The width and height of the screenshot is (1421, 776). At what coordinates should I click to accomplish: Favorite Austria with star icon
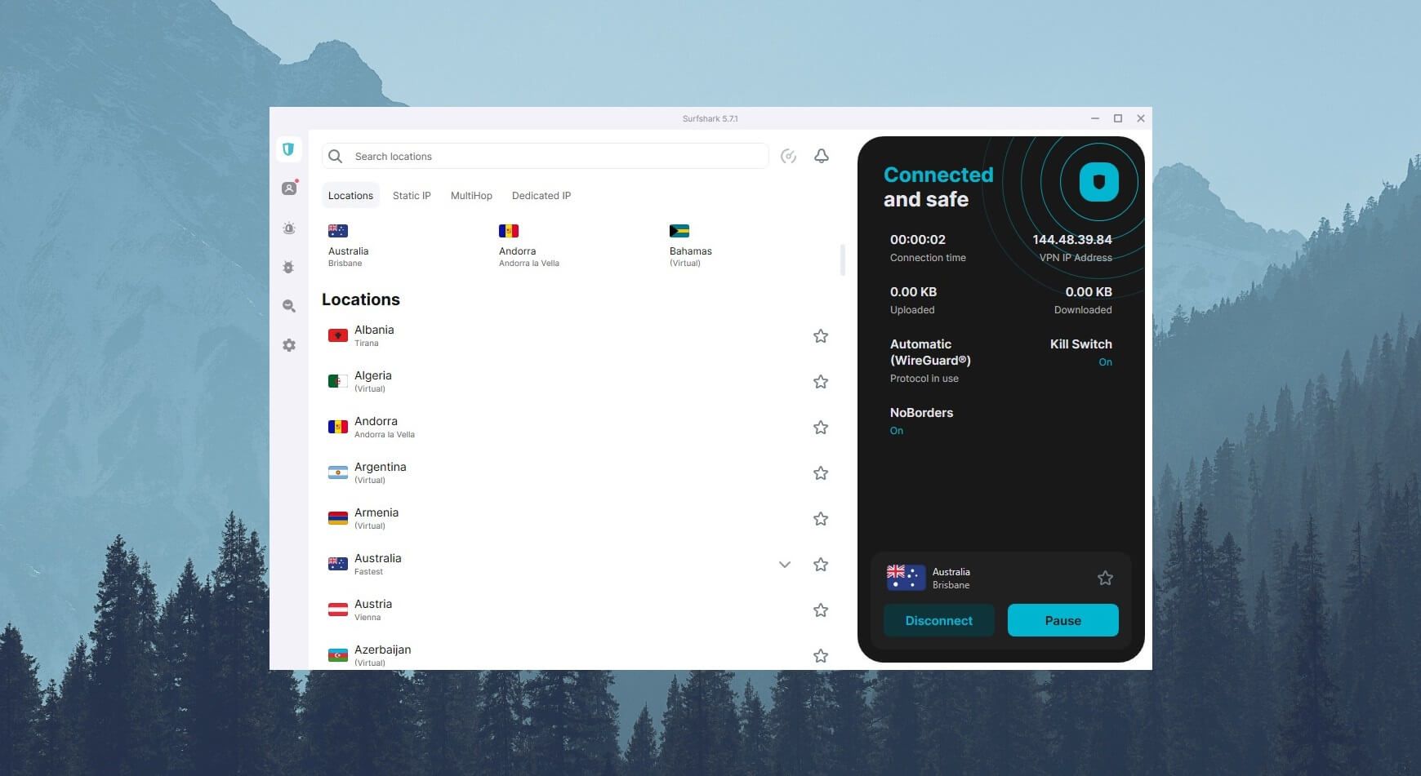[821, 610]
